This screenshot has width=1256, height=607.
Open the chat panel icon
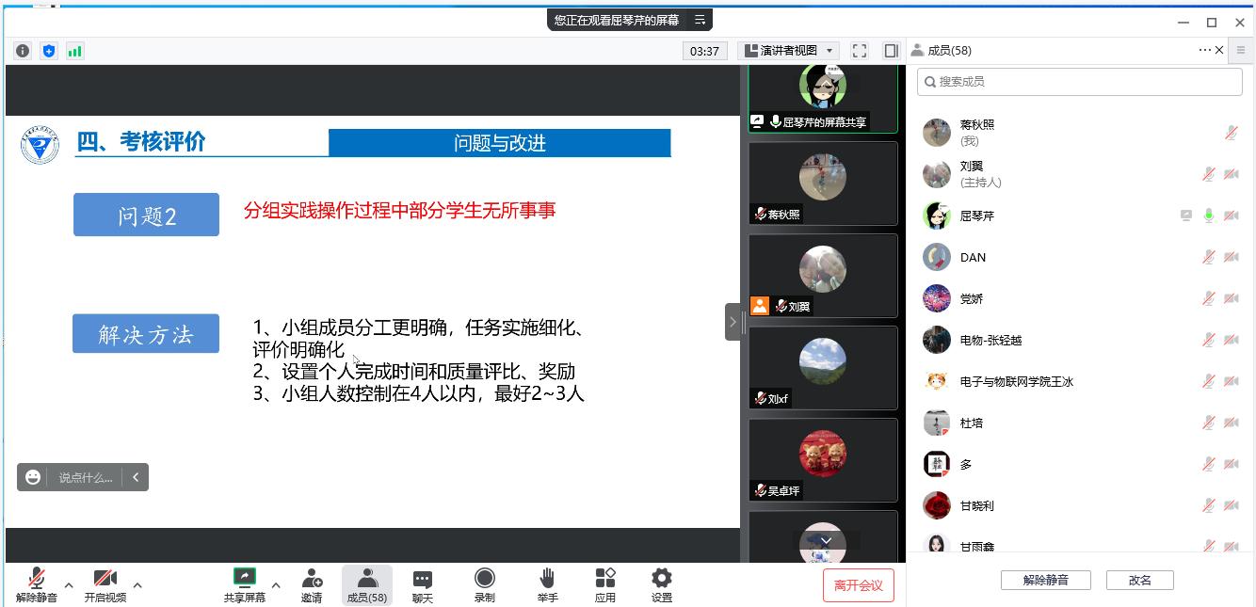[423, 578]
